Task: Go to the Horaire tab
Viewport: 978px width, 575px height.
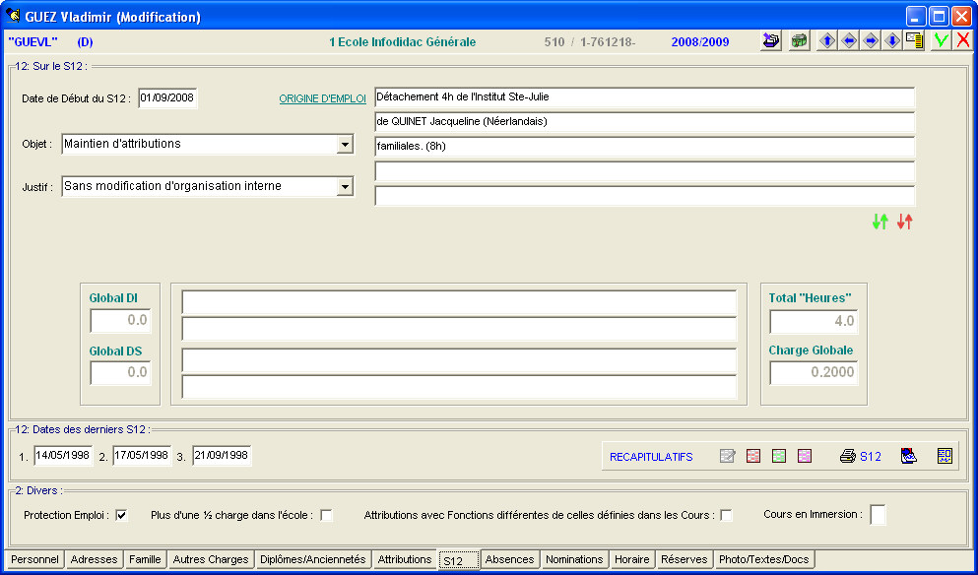Action: (x=631, y=559)
